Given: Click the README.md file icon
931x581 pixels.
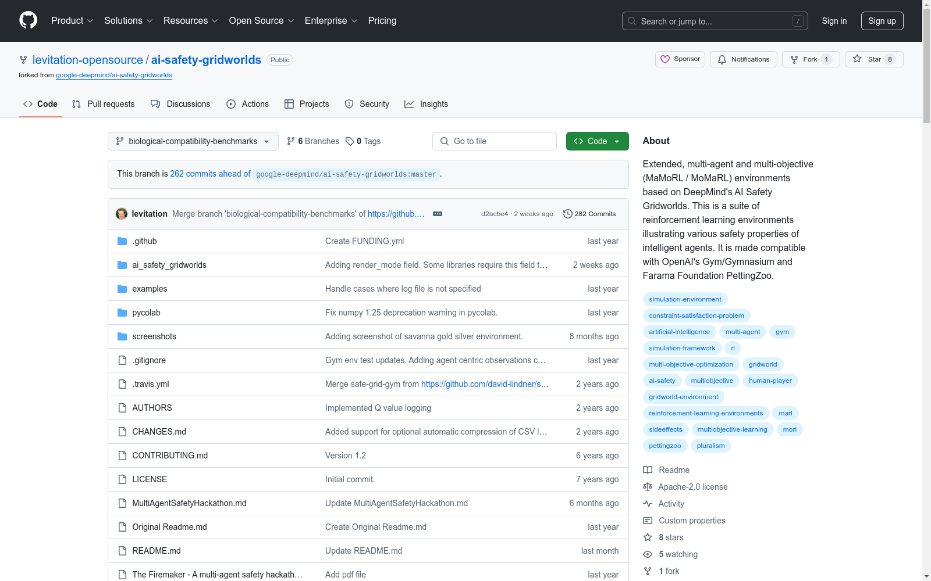Looking at the screenshot, I should point(122,551).
